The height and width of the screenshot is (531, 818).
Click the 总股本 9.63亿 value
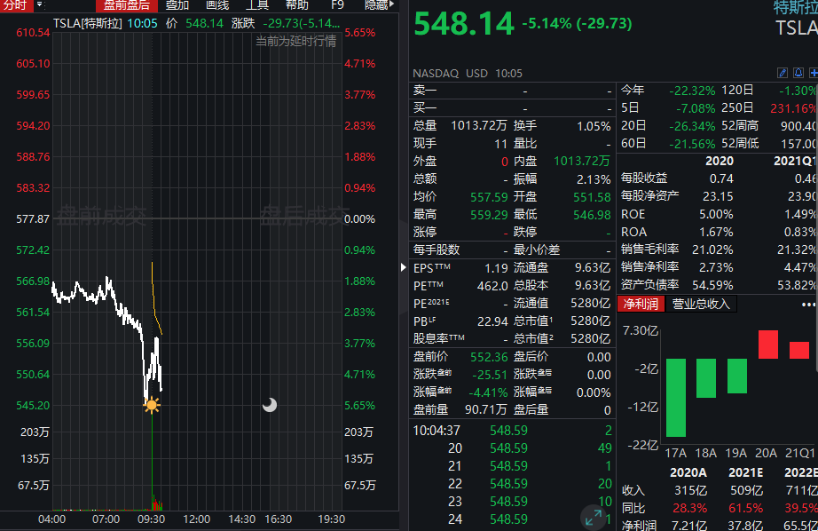tap(593, 286)
